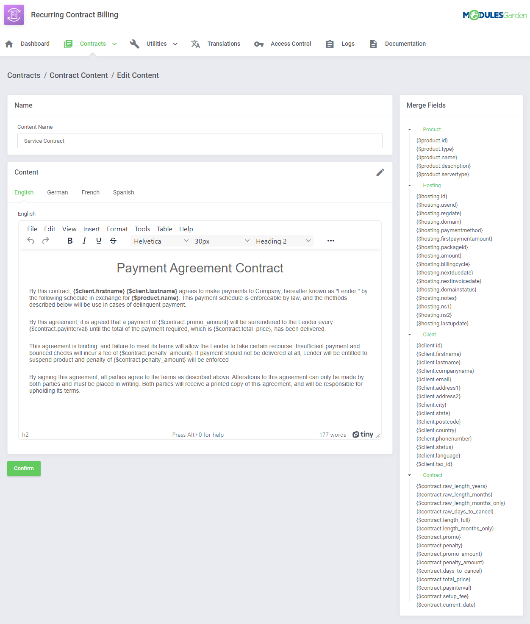The height and width of the screenshot is (624, 530).
Task: Open the Table menu in the editor
Action: (164, 229)
